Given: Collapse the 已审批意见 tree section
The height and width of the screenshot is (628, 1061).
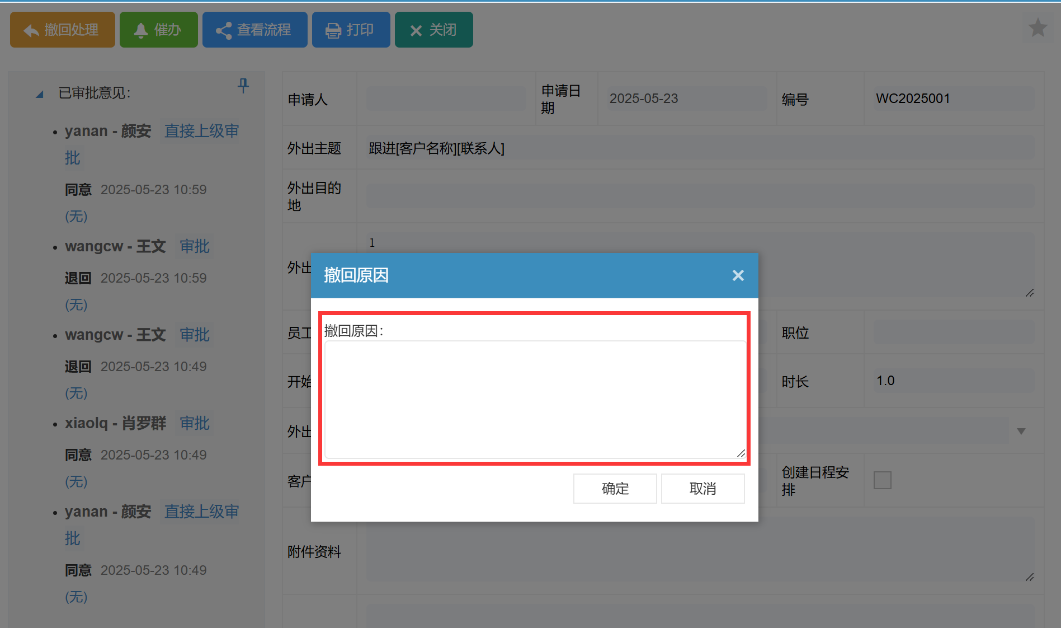Looking at the screenshot, I should (40, 94).
